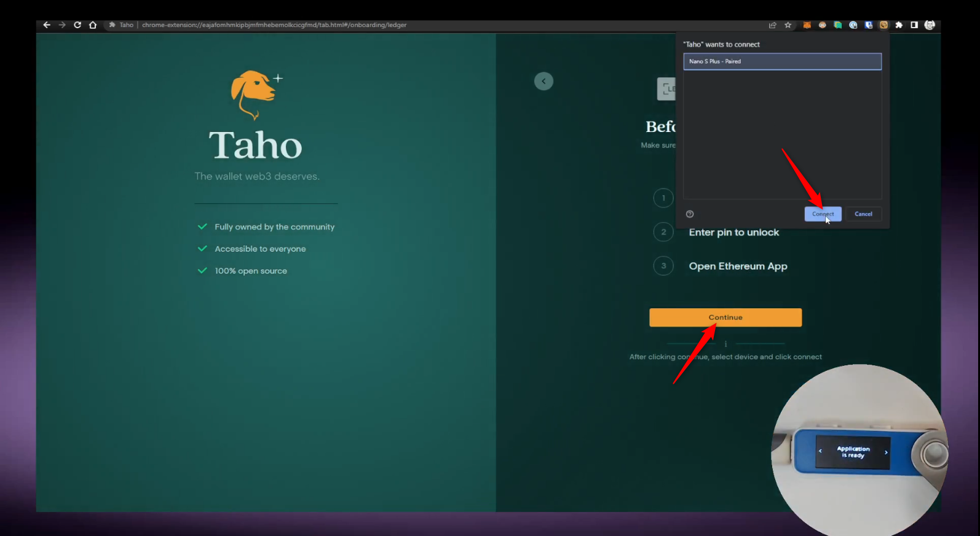Click the share page icon in address bar
The width and height of the screenshot is (980, 536).
click(x=772, y=25)
